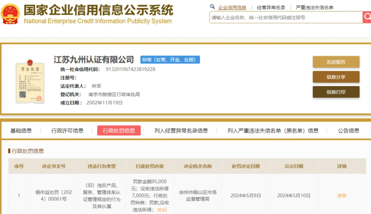Viewport: 371px width, 214px height.
Task: Open the 行政许可信息 tab
Action: coord(67,131)
